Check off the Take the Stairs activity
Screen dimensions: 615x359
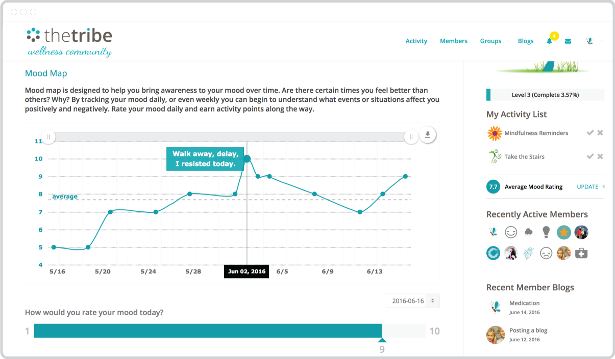point(590,156)
